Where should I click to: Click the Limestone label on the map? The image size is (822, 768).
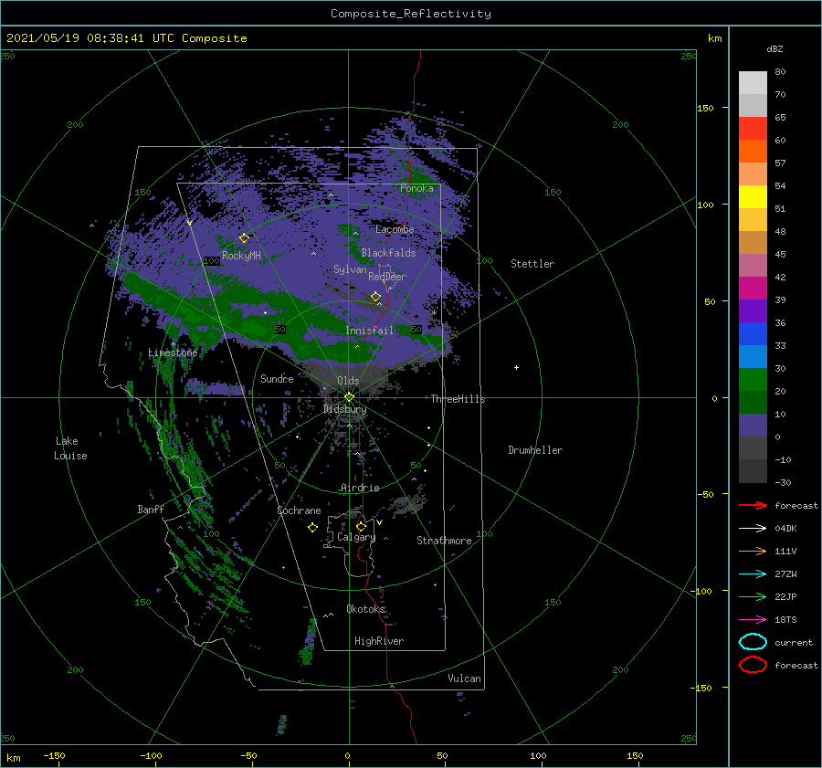point(173,352)
